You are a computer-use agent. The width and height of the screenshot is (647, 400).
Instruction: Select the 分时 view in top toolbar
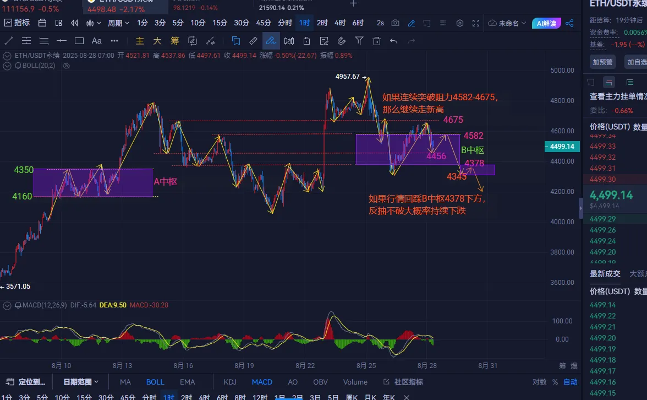point(285,23)
